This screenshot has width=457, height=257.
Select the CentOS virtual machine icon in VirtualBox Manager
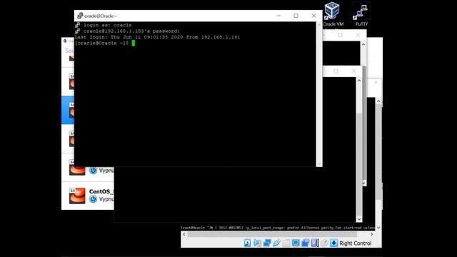[77, 196]
